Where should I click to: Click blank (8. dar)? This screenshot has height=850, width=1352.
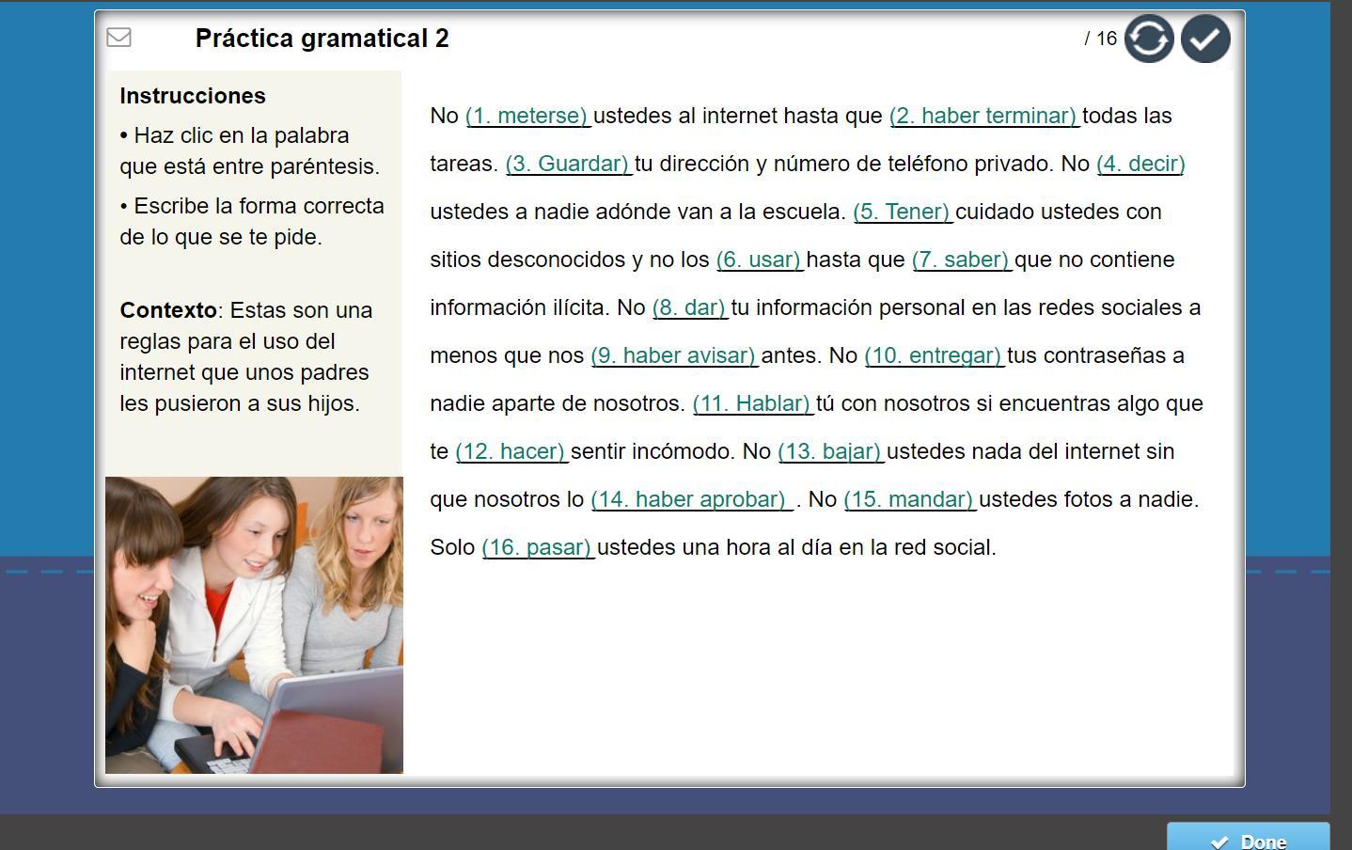pyautogui.click(x=689, y=307)
